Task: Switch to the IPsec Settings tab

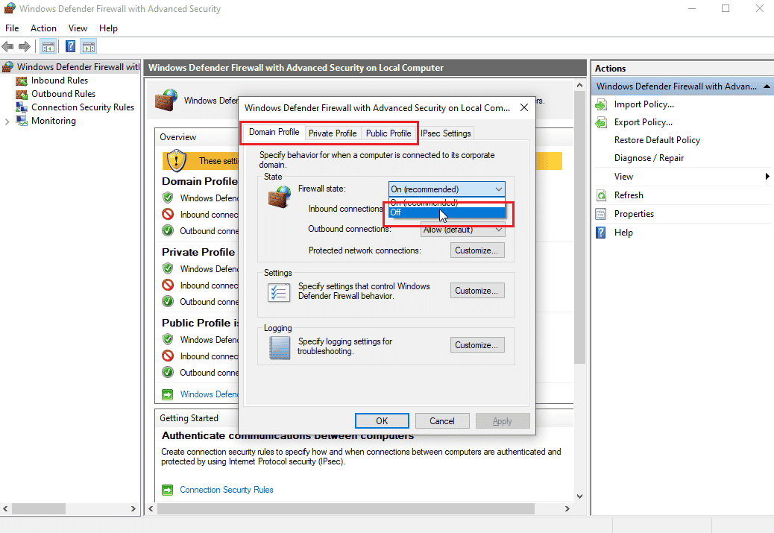Action: tap(446, 133)
